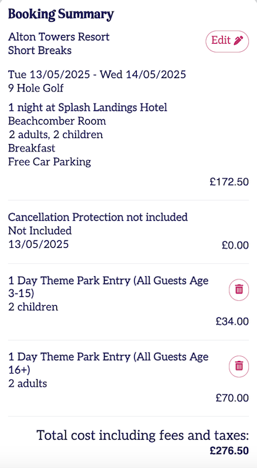Select the Booking Summary heading
The image size is (257, 468).
pos(60,14)
